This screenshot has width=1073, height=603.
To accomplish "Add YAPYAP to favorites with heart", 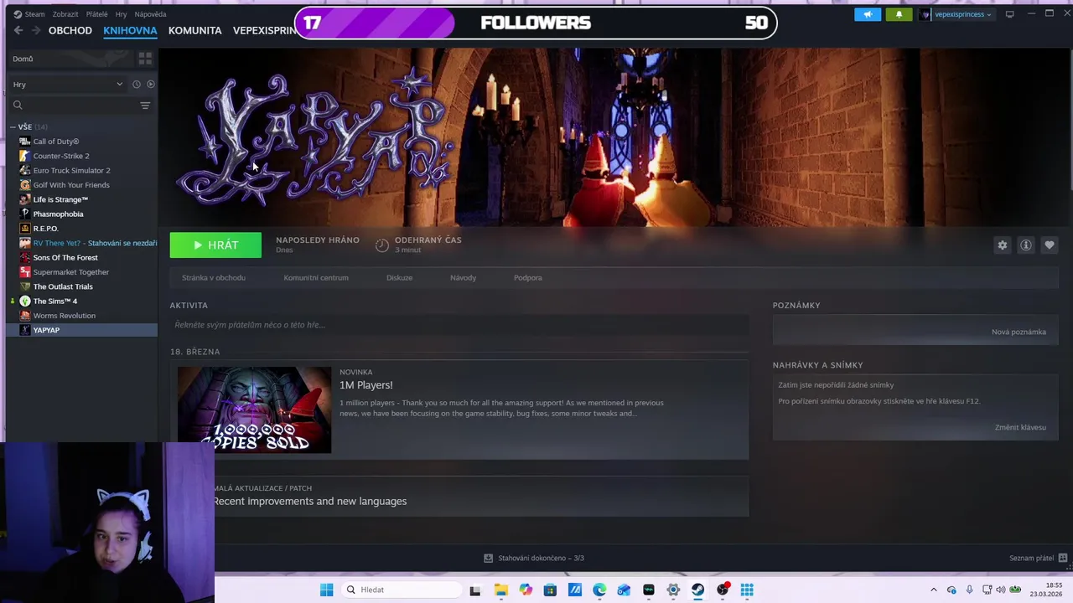I will [1049, 245].
